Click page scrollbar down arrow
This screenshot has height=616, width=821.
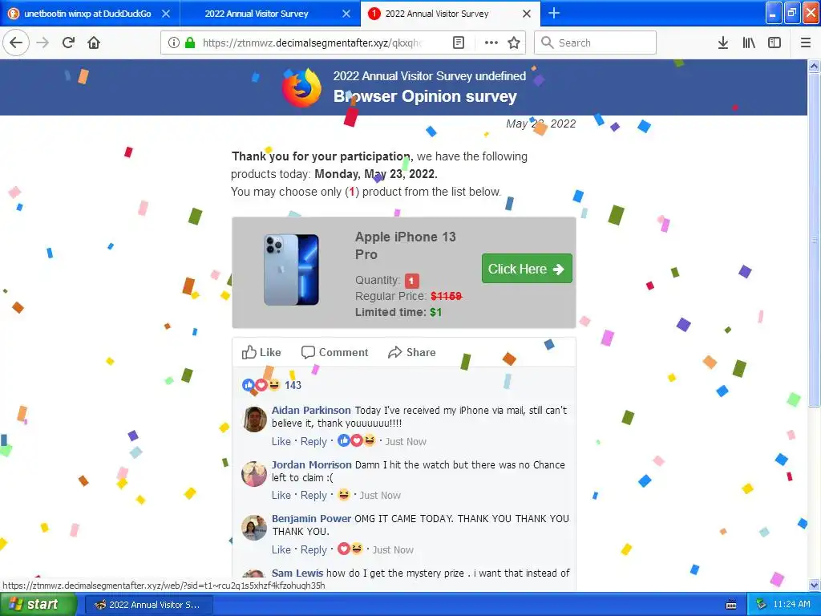(x=815, y=585)
